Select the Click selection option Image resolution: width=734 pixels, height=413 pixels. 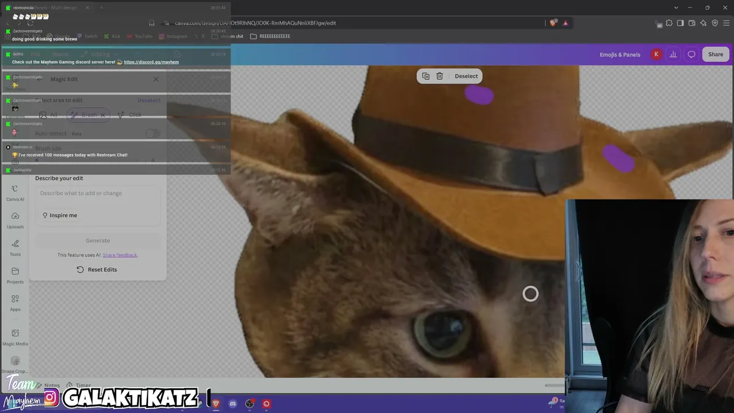(x=130, y=115)
